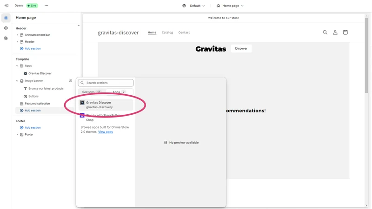Click the search magnifier in section search box
Image resolution: width=372 pixels, height=209 pixels.
(x=82, y=83)
